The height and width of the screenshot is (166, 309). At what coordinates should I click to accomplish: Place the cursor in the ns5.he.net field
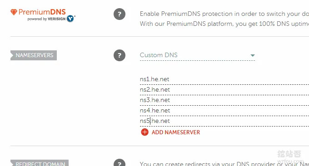224,121
